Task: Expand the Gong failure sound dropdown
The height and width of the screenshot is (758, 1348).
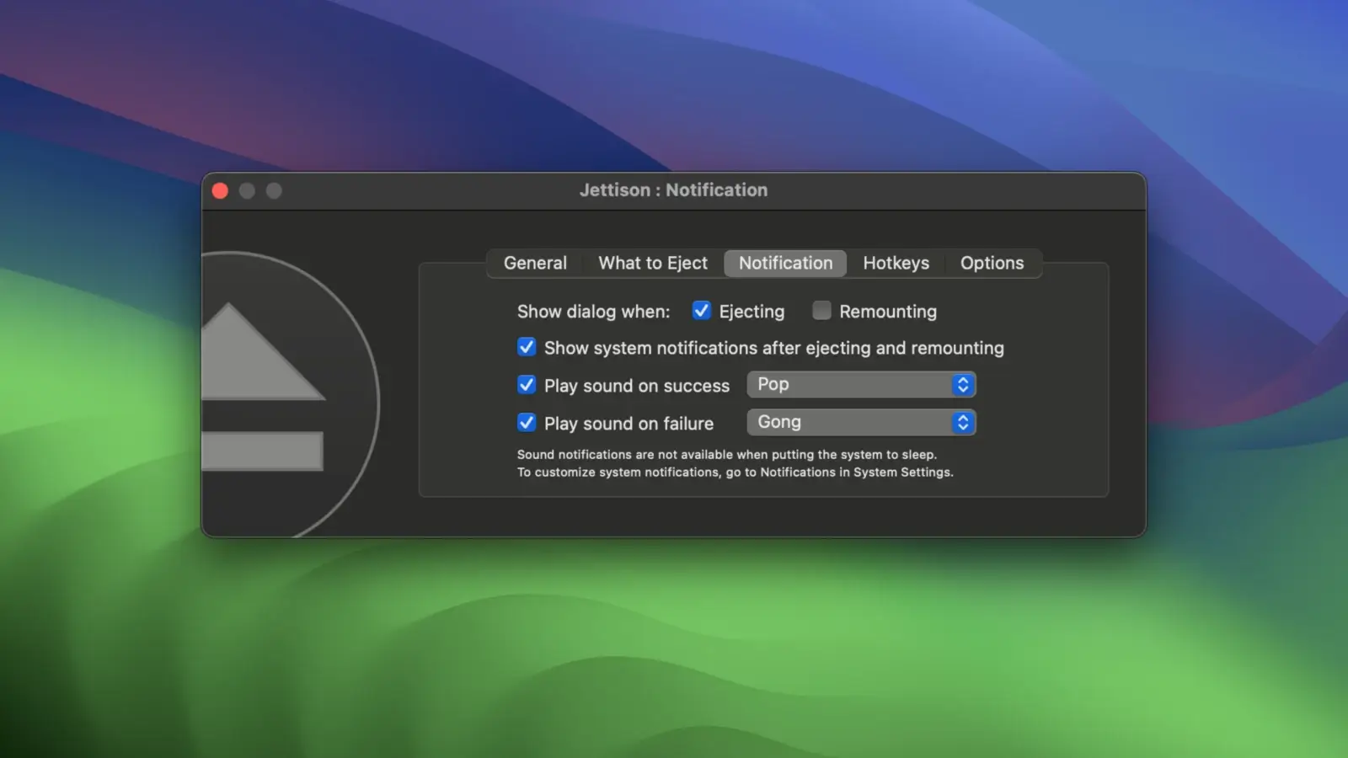Action: [861, 423]
